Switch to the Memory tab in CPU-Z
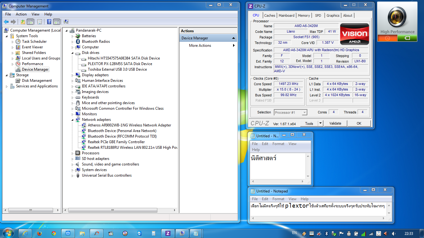This screenshot has height=238, width=424. click(x=304, y=15)
